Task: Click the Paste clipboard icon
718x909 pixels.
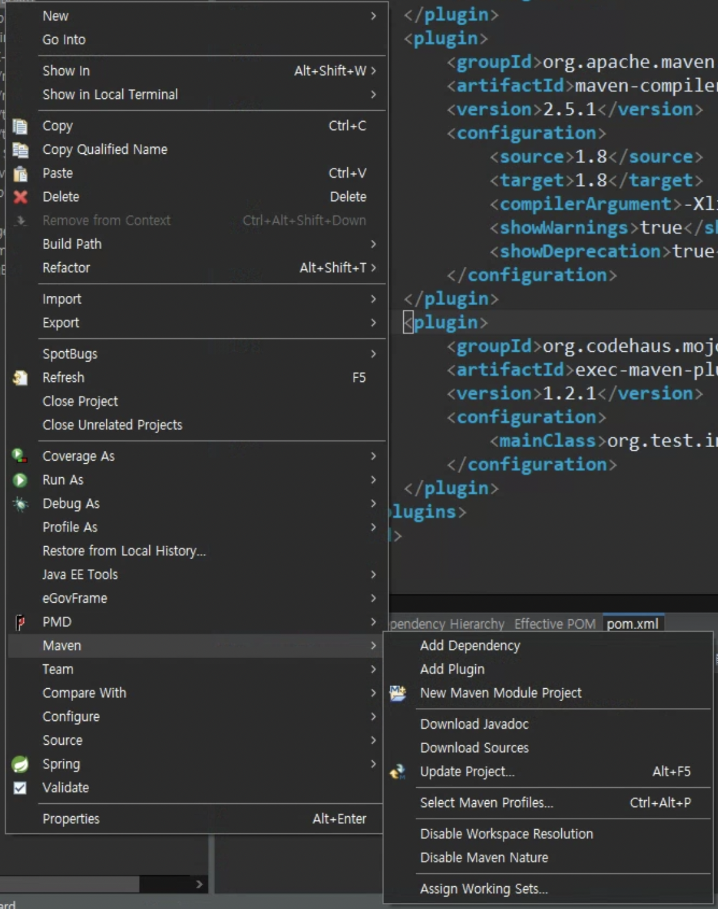Action: click(x=20, y=173)
